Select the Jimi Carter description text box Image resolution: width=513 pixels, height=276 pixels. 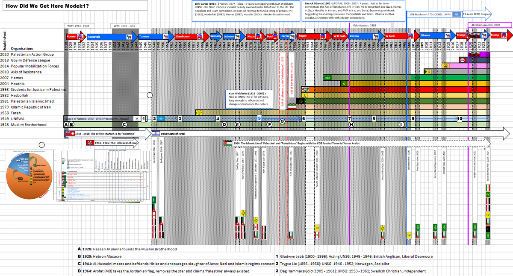coord(246,12)
